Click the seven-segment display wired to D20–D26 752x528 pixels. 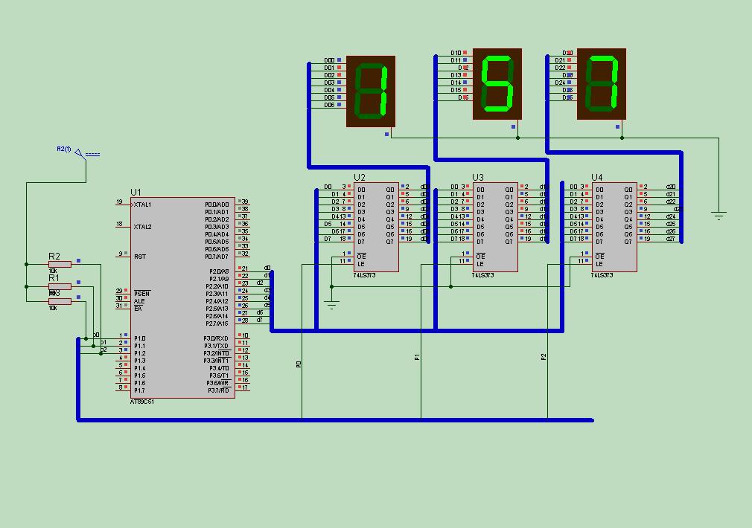point(602,84)
